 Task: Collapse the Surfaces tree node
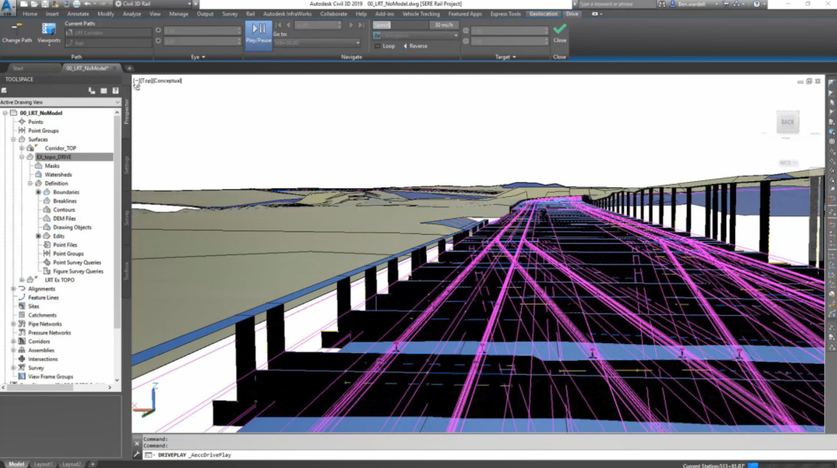[x=13, y=140]
